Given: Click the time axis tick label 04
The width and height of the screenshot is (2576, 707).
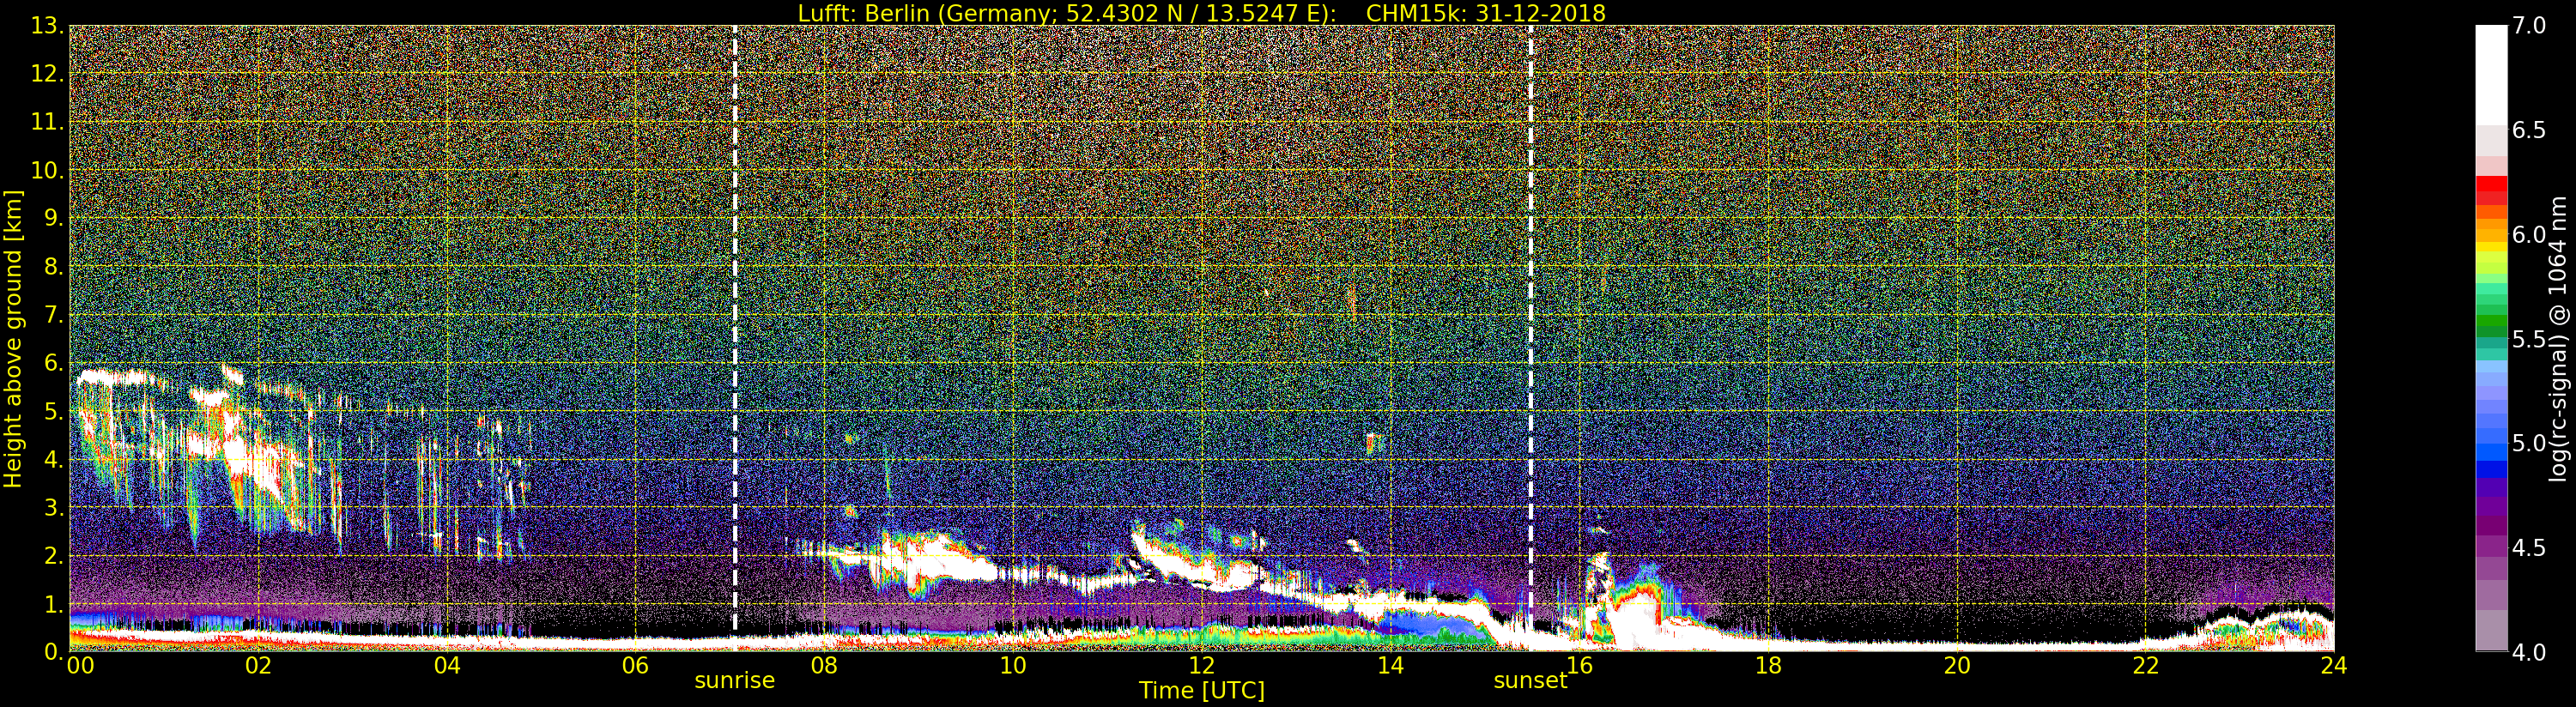Looking at the screenshot, I should [x=447, y=666].
